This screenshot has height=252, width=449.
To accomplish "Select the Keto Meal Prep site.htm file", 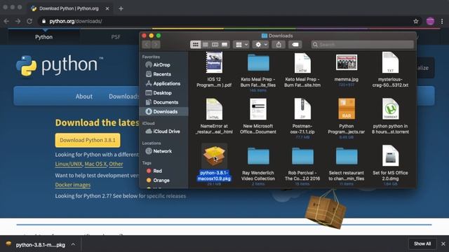I will (x=302, y=63).
